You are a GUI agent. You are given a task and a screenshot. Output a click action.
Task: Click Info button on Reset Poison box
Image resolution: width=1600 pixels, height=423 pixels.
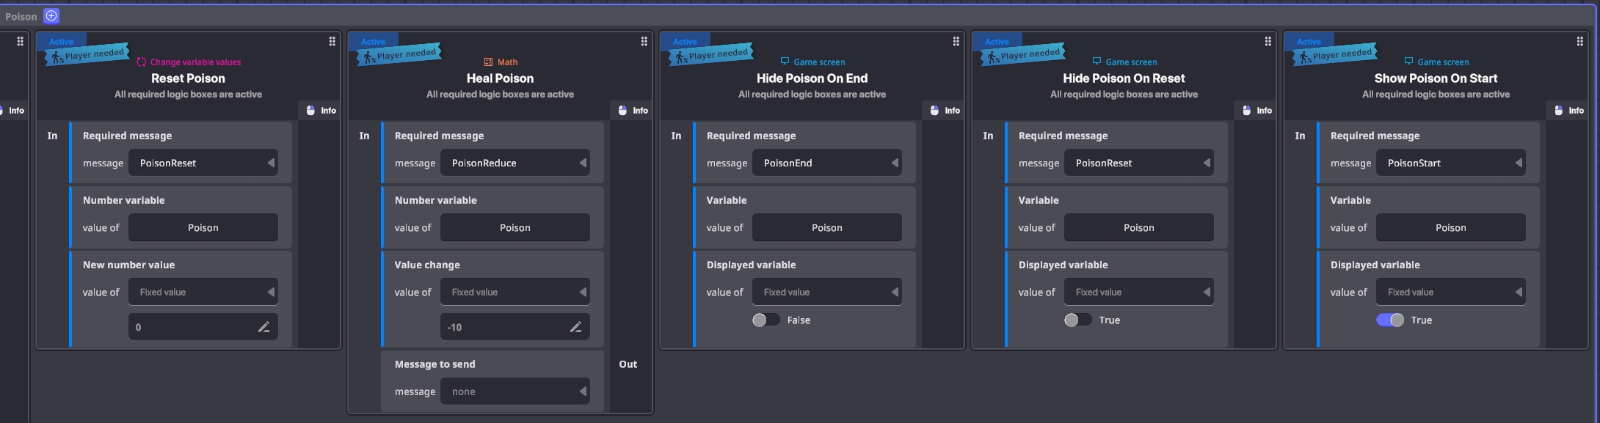pyautogui.click(x=320, y=111)
